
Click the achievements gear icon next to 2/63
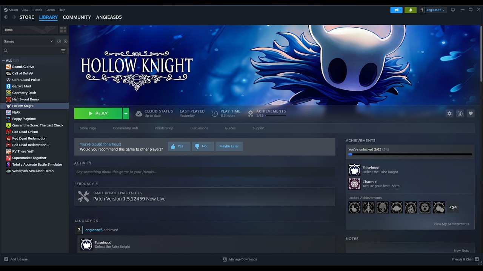coord(251,113)
